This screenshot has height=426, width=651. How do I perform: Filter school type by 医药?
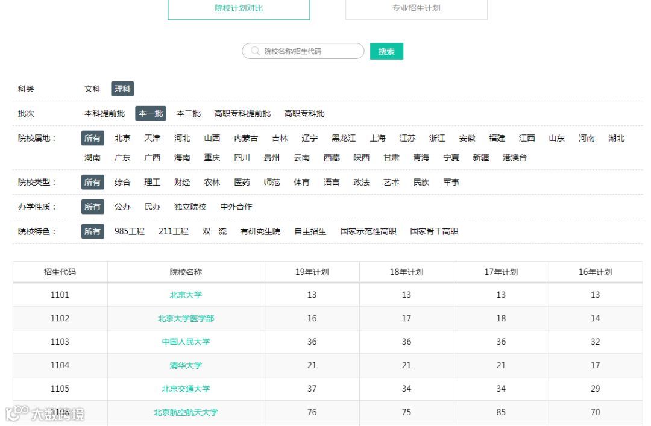(242, 183)
